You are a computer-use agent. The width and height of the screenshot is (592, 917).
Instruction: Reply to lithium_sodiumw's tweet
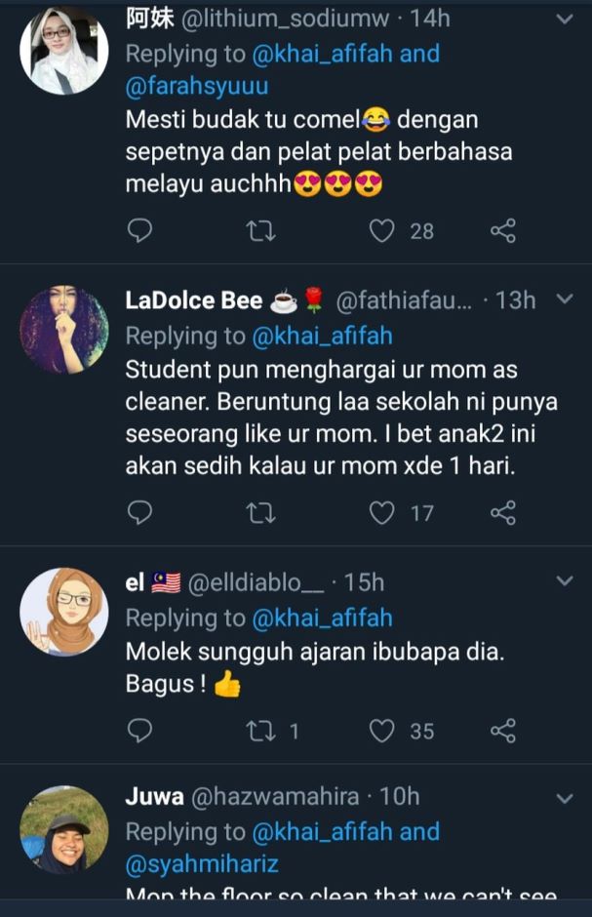140,231
